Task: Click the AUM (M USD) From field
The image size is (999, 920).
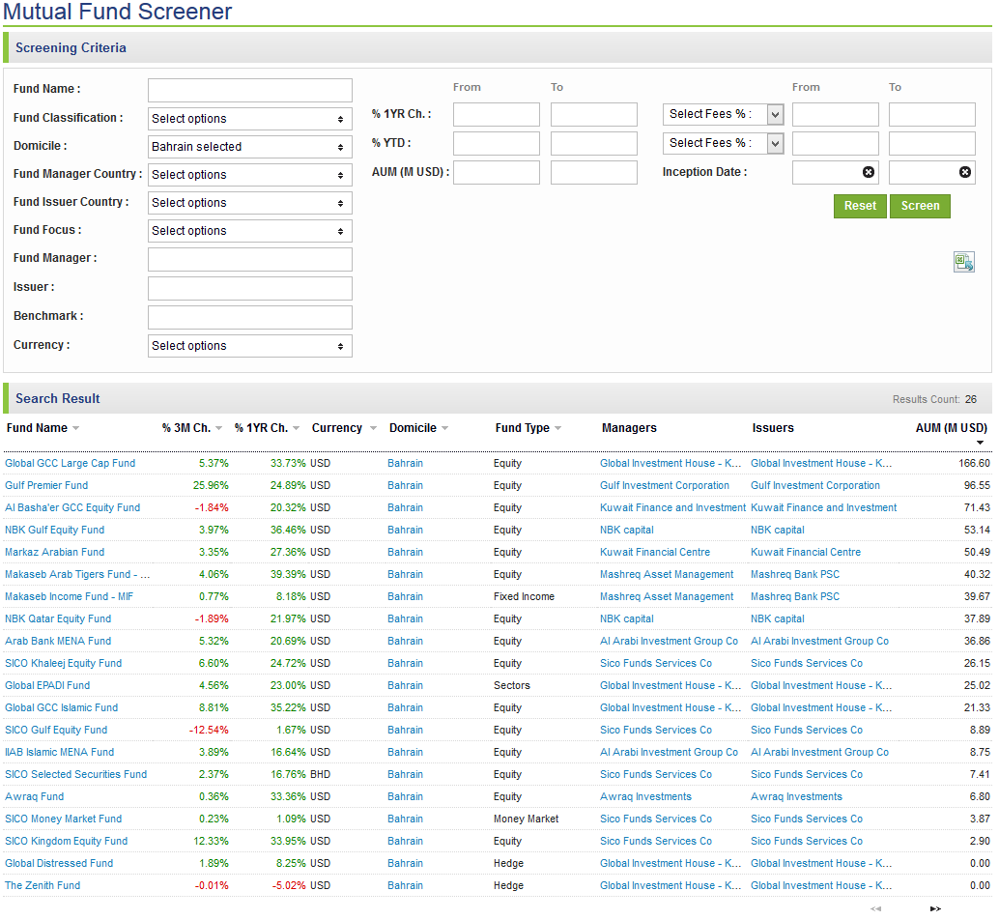Action: pyautogui.click(x=496, y=173)
